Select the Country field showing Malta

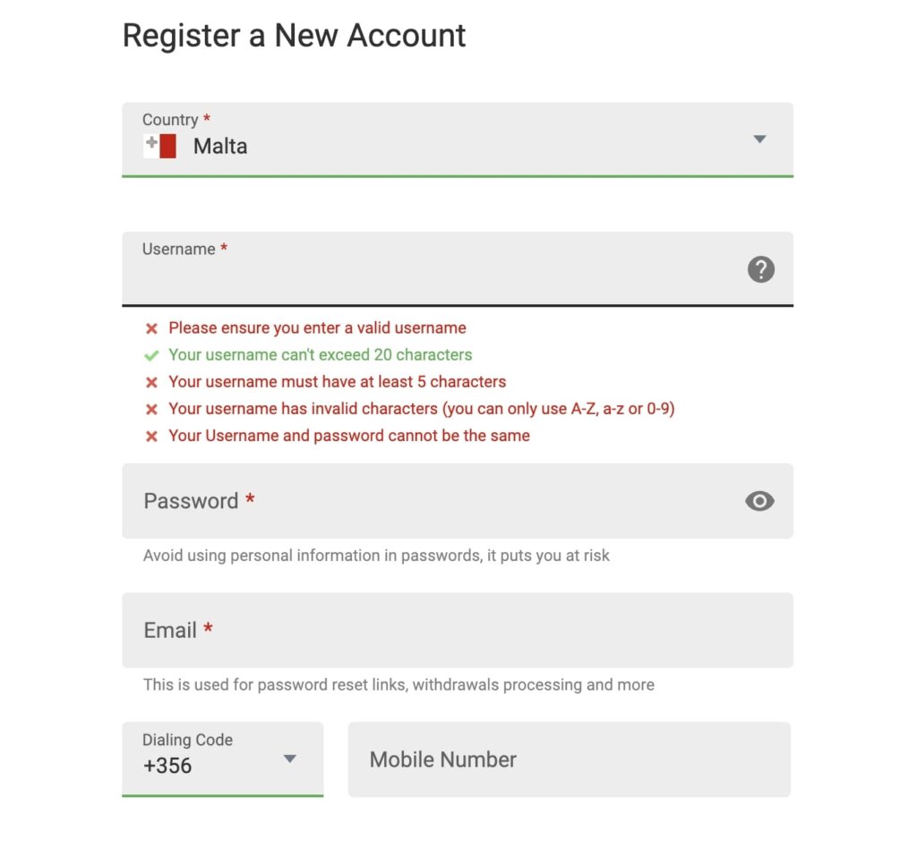point(458,140)
